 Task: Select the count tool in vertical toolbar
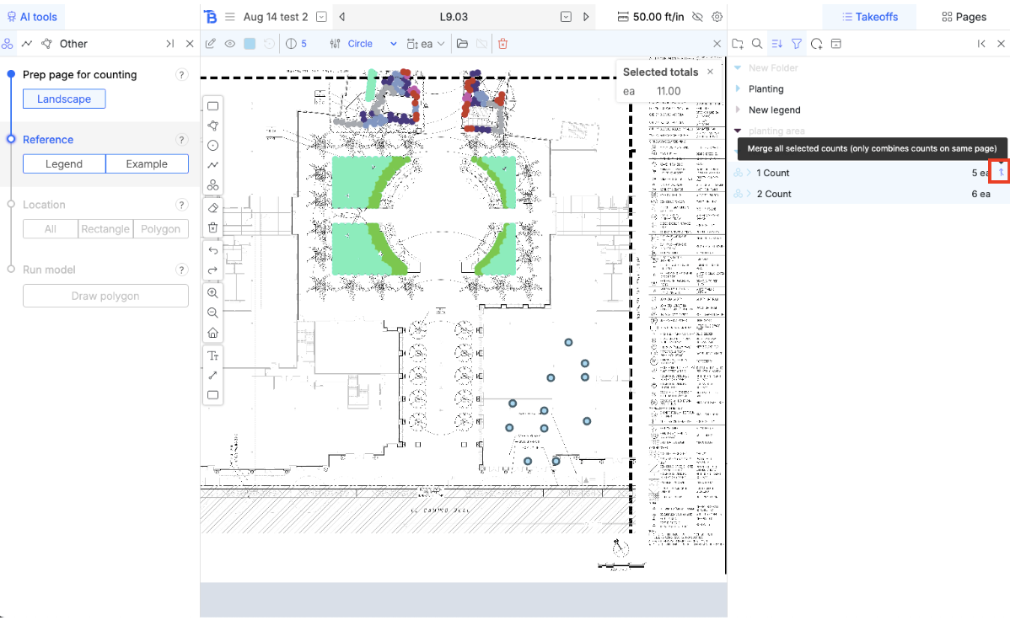pos(212,185)
